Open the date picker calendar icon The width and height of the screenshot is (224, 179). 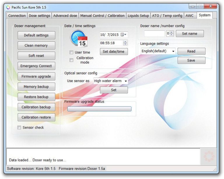coord(124,35)
